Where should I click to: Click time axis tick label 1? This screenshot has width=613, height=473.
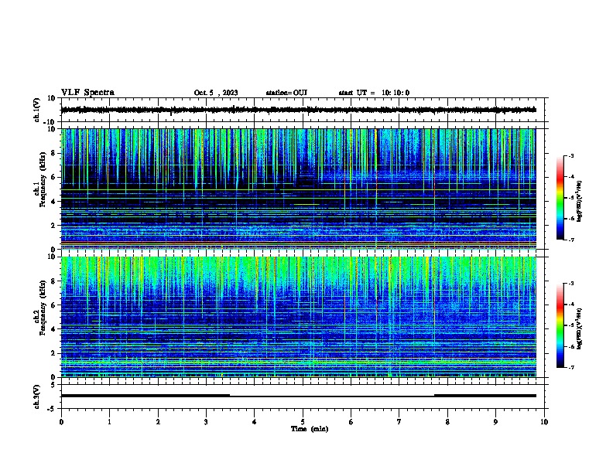(109, 422)
